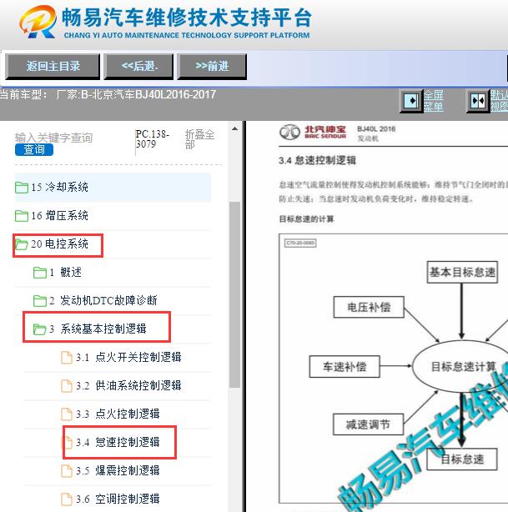The width and height of the screenshot is (508, 512).
Task: Click page icon of 3.4 怠速控制逻辑
Action: click(x=67, y=443)
